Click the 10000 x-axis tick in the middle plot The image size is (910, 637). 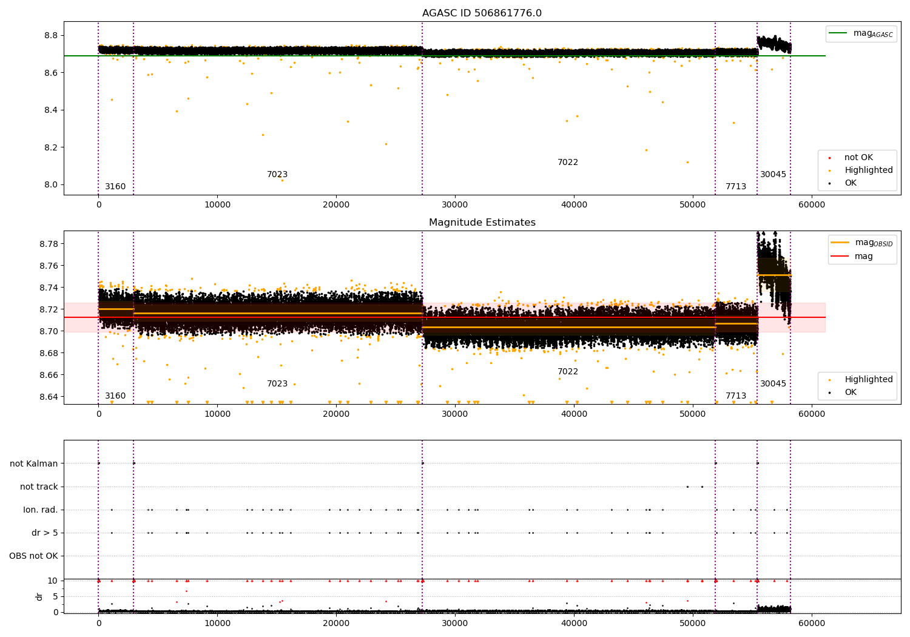(x=217, y=414)
